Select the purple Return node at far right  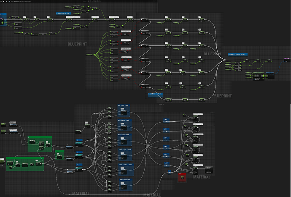(288, 60)
